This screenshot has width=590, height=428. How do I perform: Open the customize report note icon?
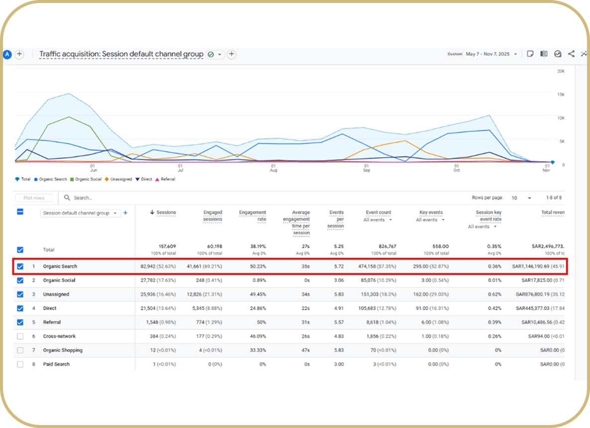[530, 54]
